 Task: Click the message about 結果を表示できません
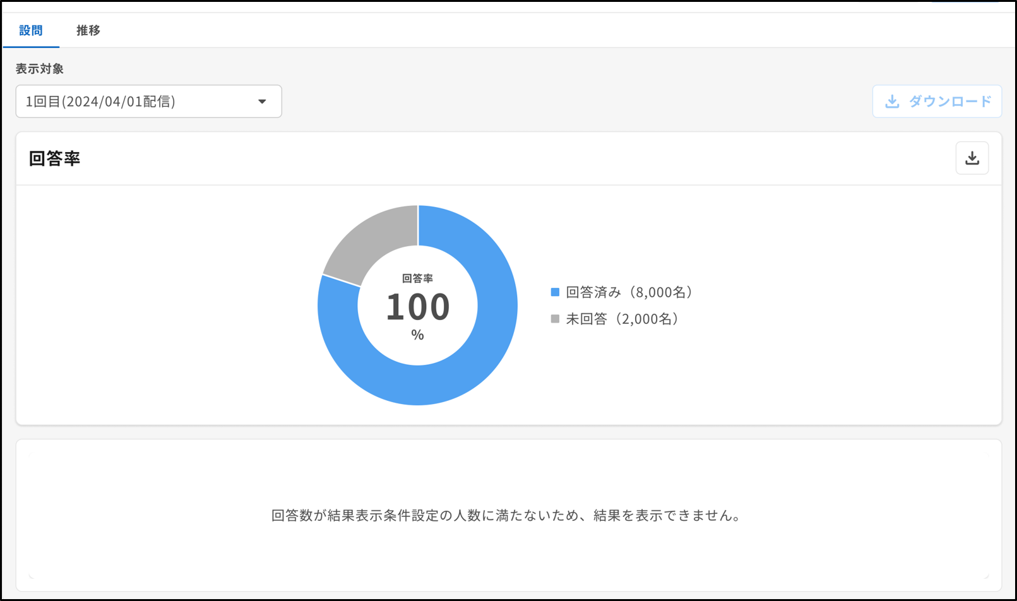pos(506,515)
